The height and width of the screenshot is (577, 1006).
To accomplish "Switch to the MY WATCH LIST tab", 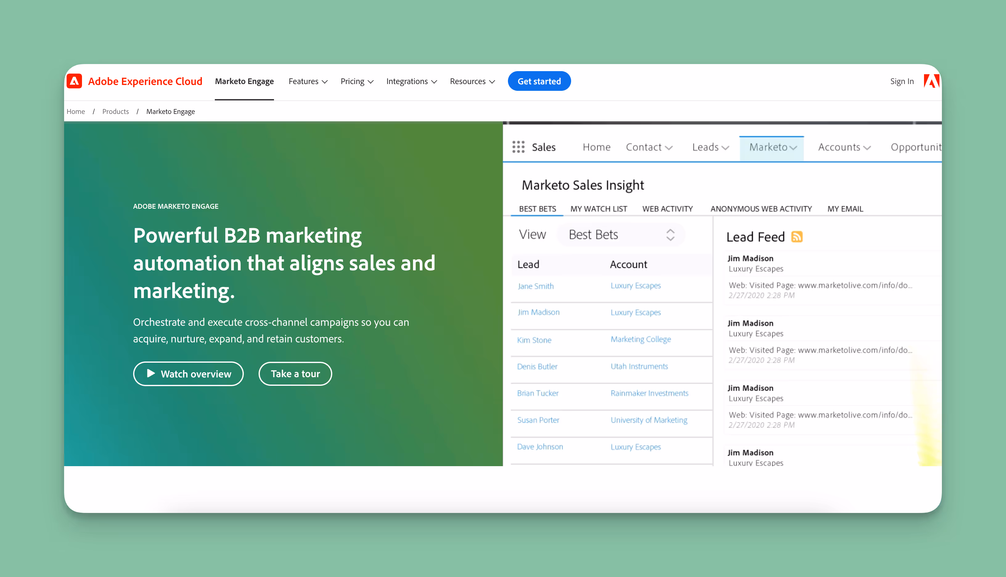I will point(599,209).
